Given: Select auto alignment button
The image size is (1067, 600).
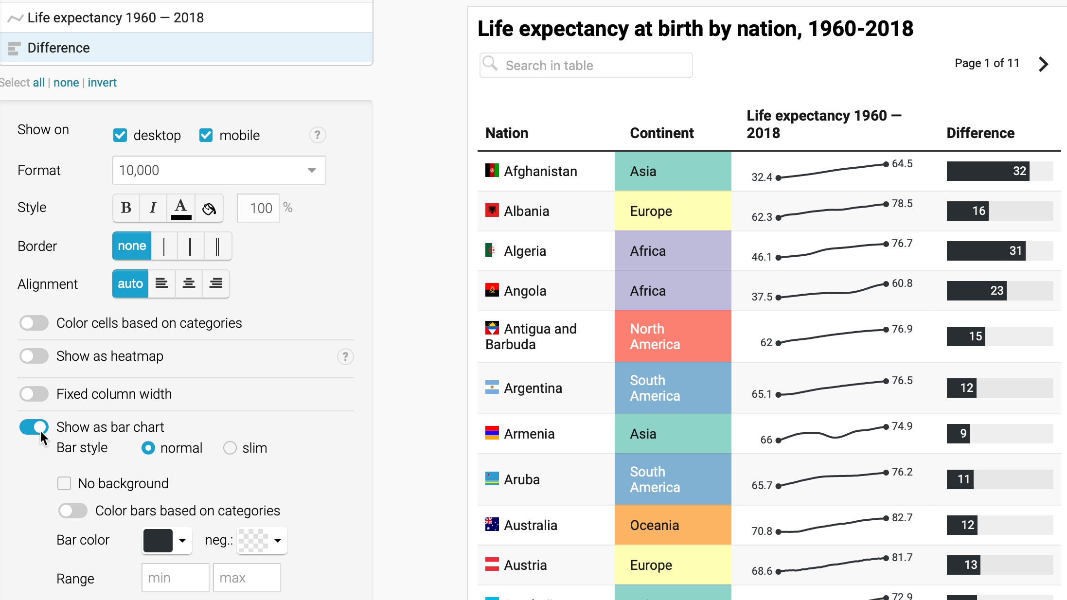Looking at the screenshot, I should [x=130, y=283].
